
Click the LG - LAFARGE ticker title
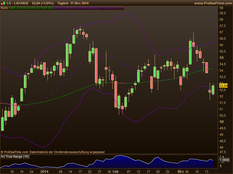(x=18, y=3)
